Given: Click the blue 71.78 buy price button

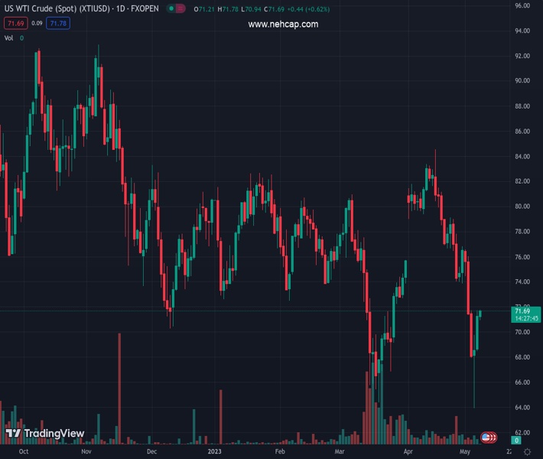Looking at the screenshot, I should pyautogui.click(x=58, y=23).
